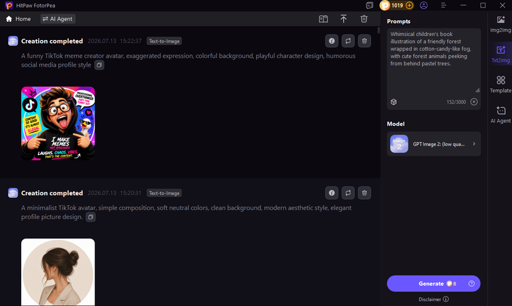Open the Template sidebar section

point(500,84)
